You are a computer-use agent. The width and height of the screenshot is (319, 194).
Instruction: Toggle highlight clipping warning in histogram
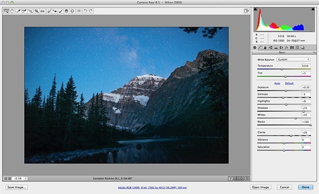(x=313, y=9)
